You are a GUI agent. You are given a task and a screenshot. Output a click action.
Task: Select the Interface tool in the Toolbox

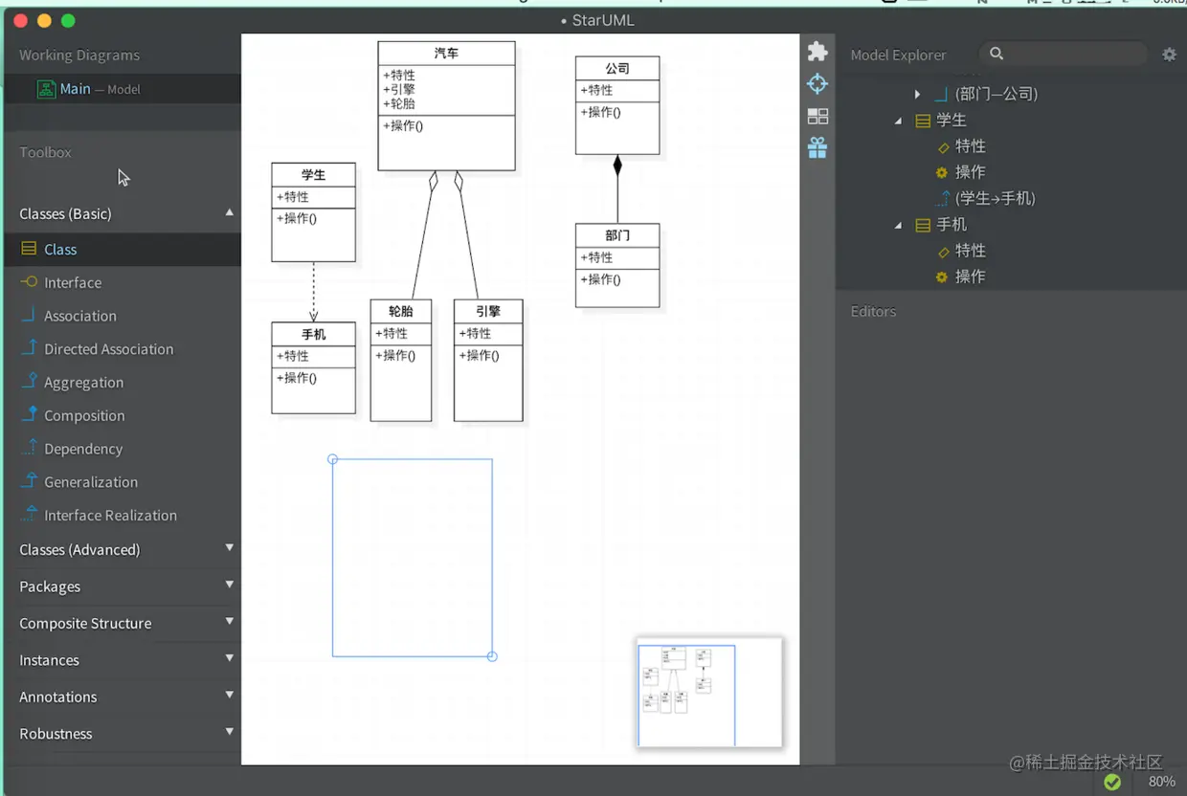[73, 282]
